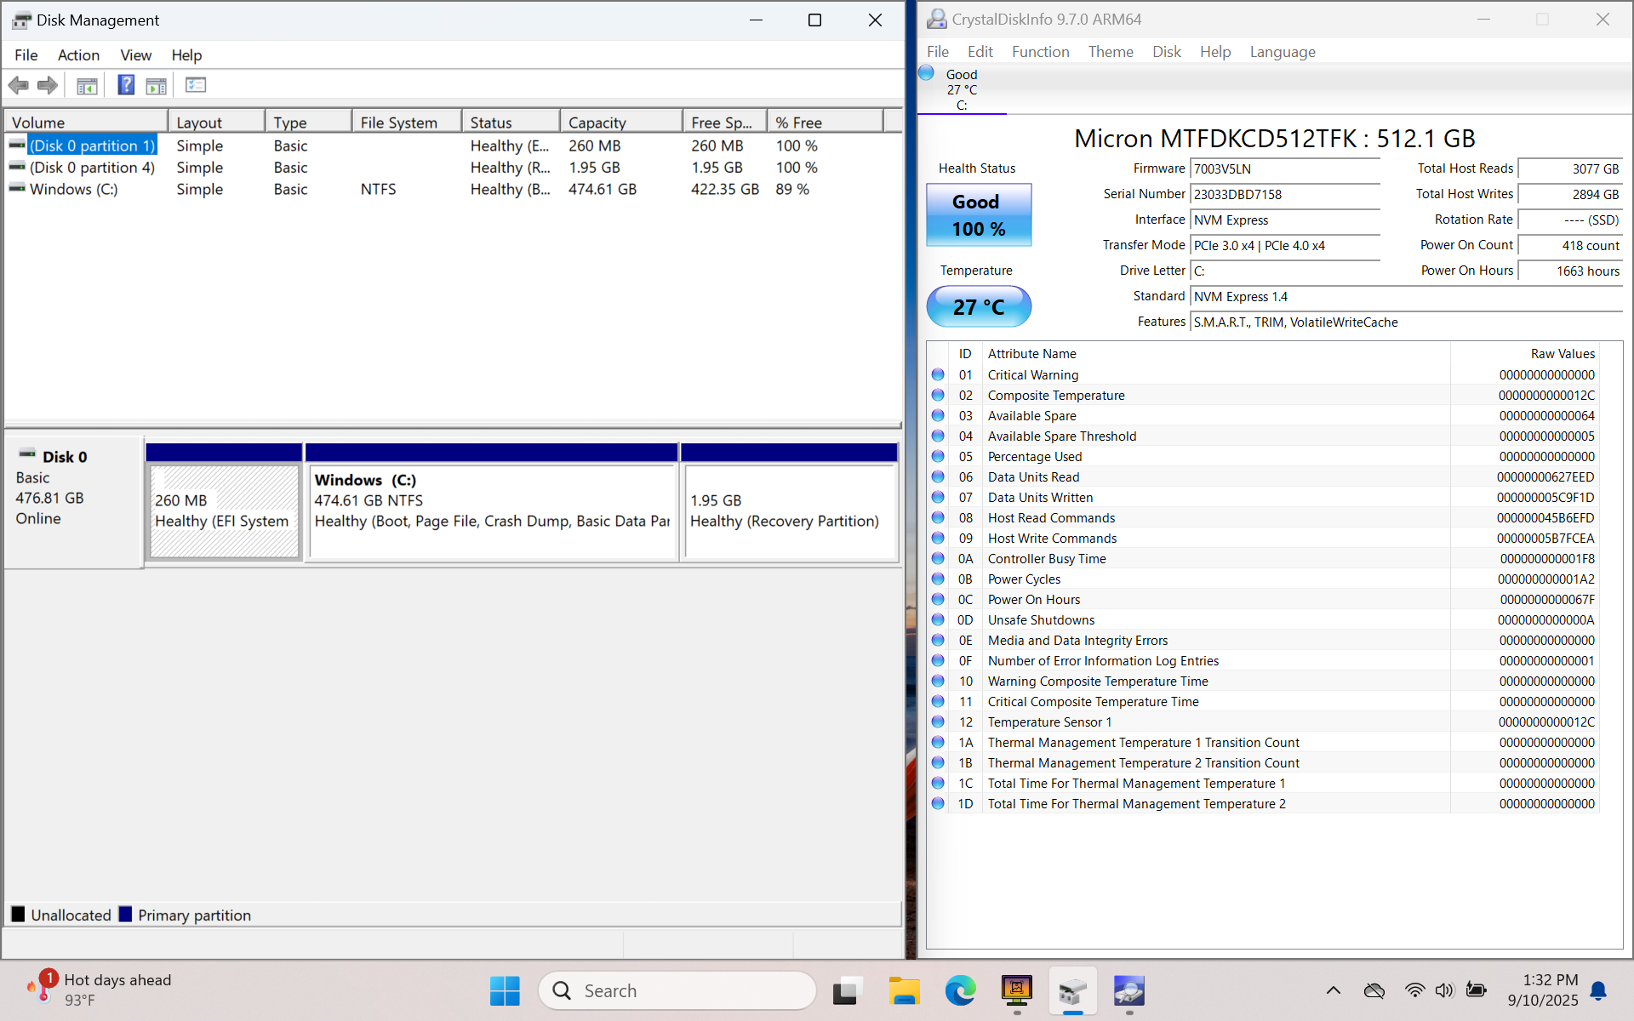Open the Function menu in CrystalDiskInfo
Screen dimensions: 1634x1021
[x=1040, y=52]
